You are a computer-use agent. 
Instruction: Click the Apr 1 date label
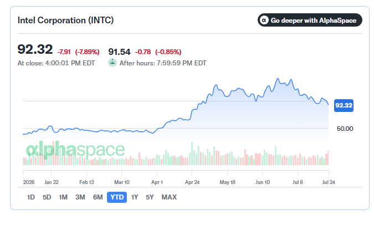point(157,182)
